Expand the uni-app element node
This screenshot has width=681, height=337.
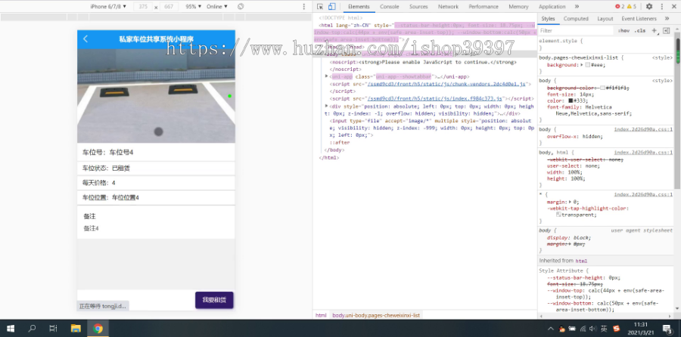click(x=327, y=76)
